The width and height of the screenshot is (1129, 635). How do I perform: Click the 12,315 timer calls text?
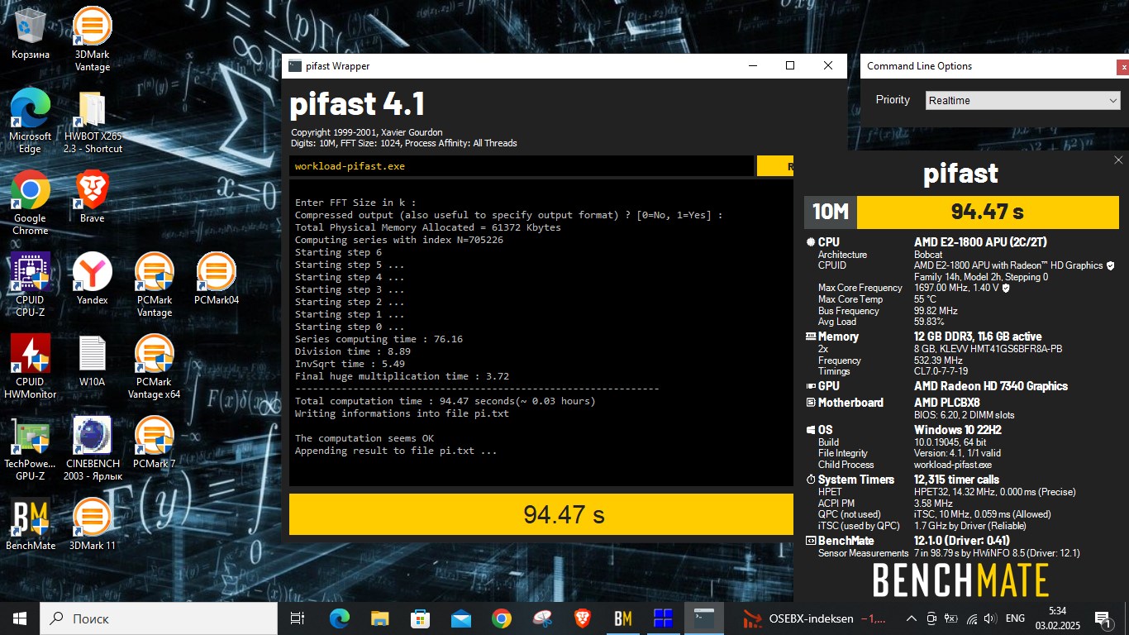956,480
